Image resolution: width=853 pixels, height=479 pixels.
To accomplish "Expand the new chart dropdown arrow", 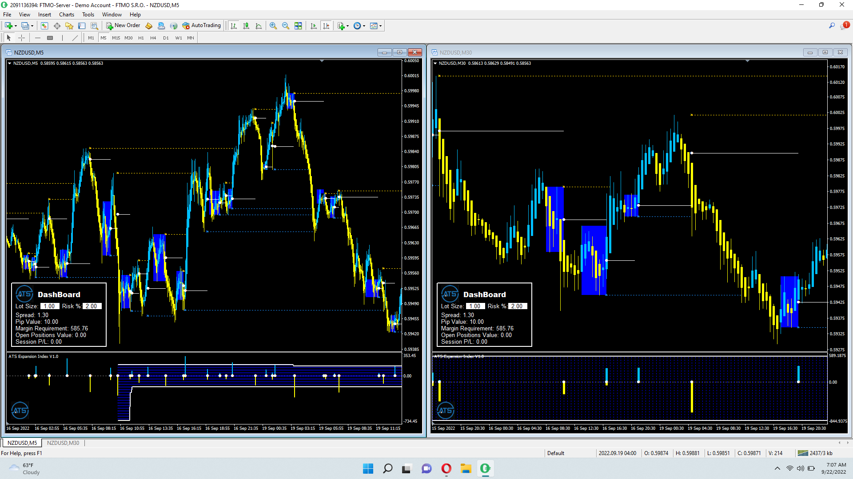I will click(16, 26).
